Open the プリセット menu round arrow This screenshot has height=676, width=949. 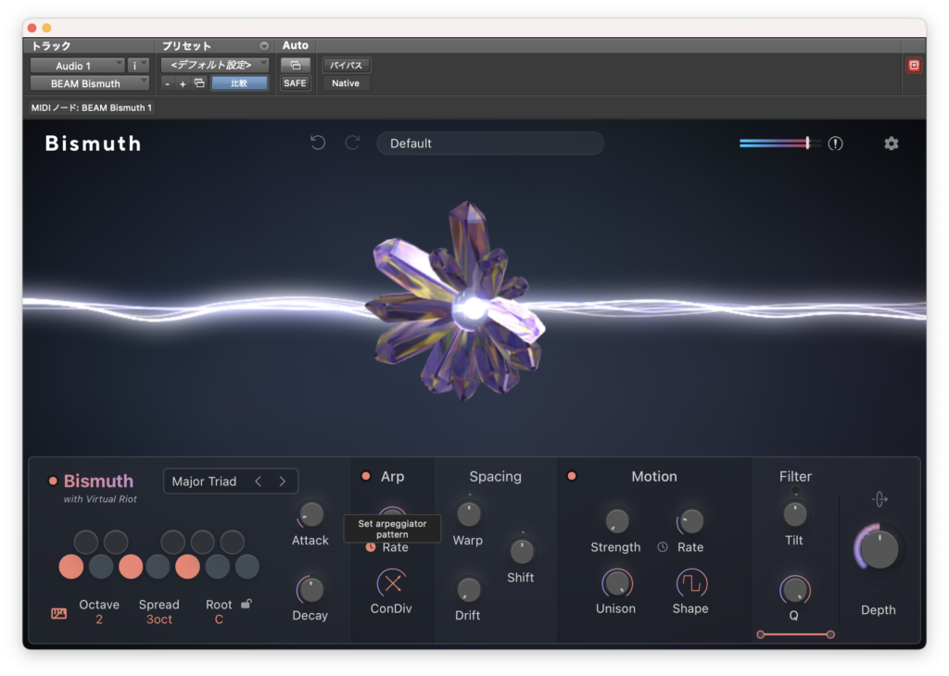[264, 46]
